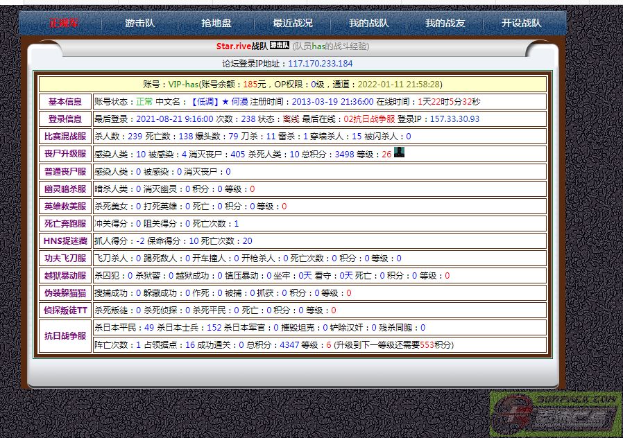Screen dimensions: 623x438
Task: Click last login time 2021-08-21 9:16:00
Action: coord(174,119)
